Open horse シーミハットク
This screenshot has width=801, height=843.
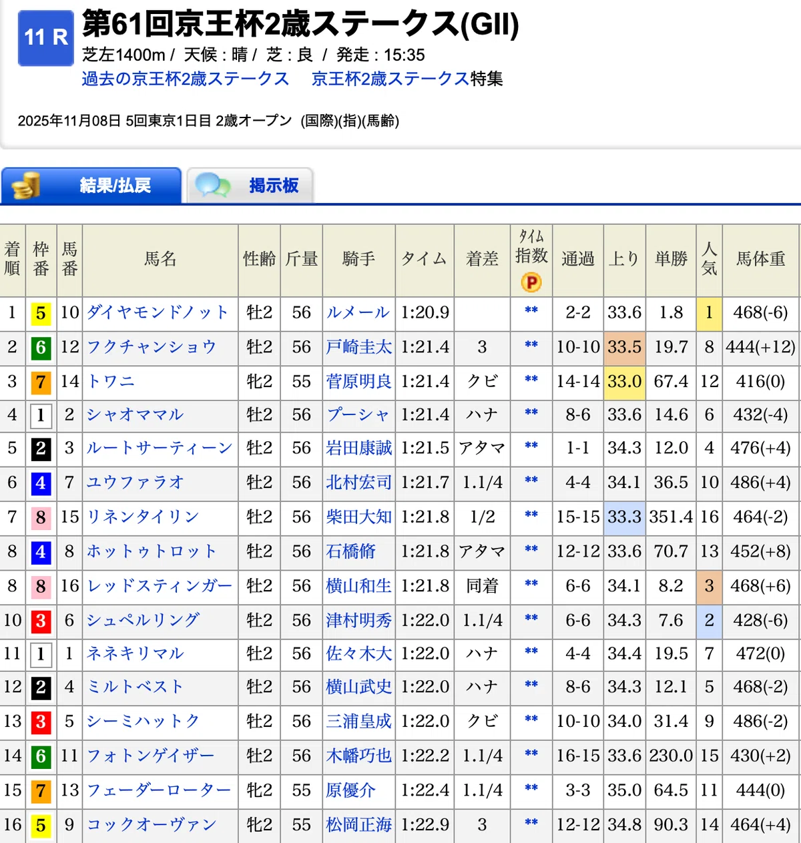(x=143, y=722)
